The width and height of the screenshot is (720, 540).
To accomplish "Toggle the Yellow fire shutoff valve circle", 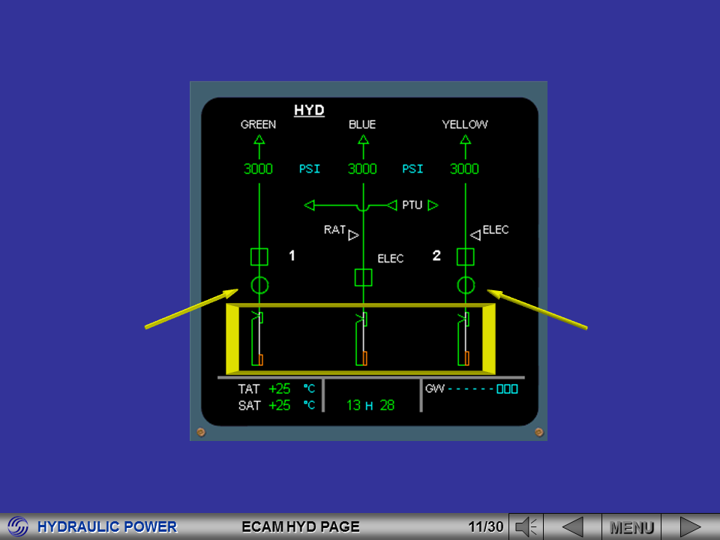I will [x=466, y=286].
